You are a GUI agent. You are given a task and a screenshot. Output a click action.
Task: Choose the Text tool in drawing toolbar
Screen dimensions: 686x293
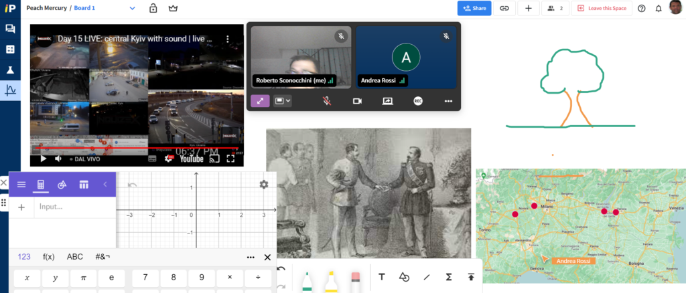pyautogui.click(x=382, y=276)
